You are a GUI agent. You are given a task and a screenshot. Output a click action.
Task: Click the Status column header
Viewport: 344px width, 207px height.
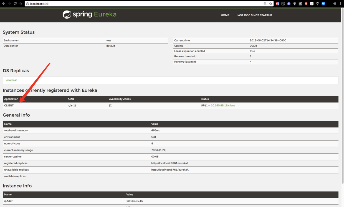point(205,99)
